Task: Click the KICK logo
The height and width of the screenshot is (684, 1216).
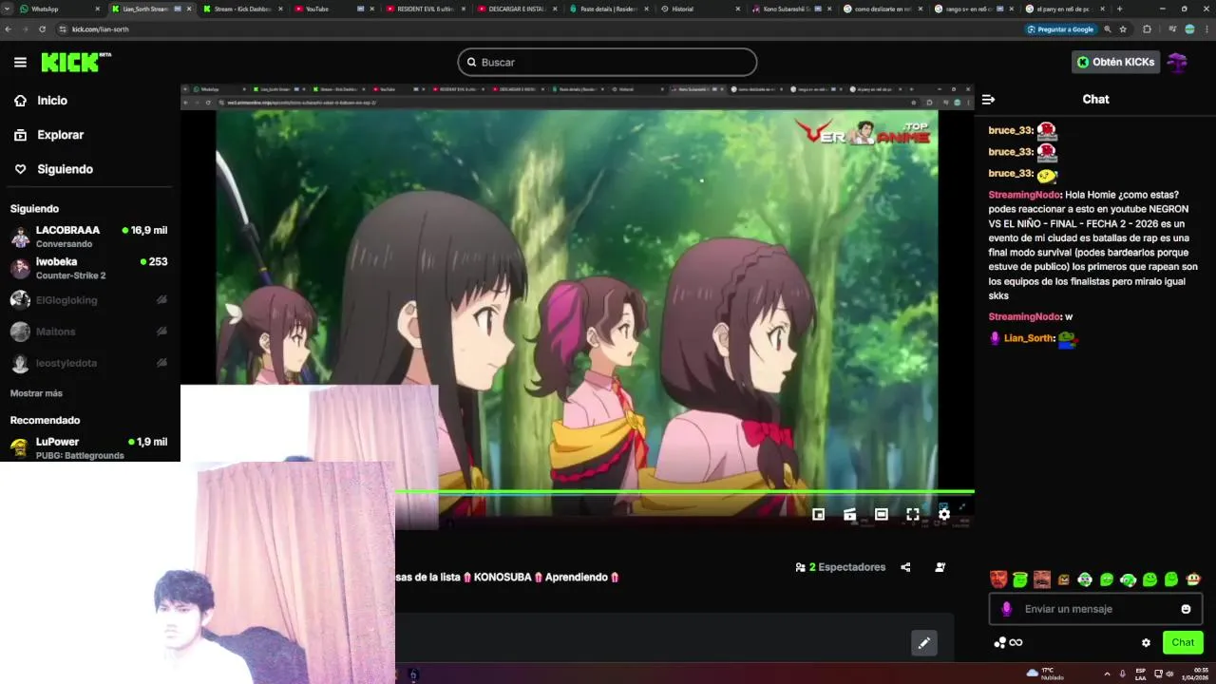Action: point(75,63)
